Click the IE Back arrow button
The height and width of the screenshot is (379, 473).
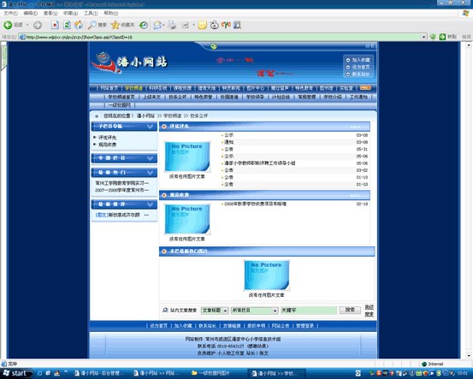point(8,25)
